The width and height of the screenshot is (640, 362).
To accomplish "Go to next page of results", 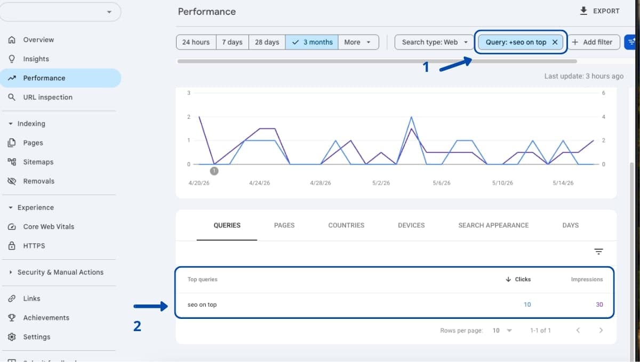I will (601, 331).
